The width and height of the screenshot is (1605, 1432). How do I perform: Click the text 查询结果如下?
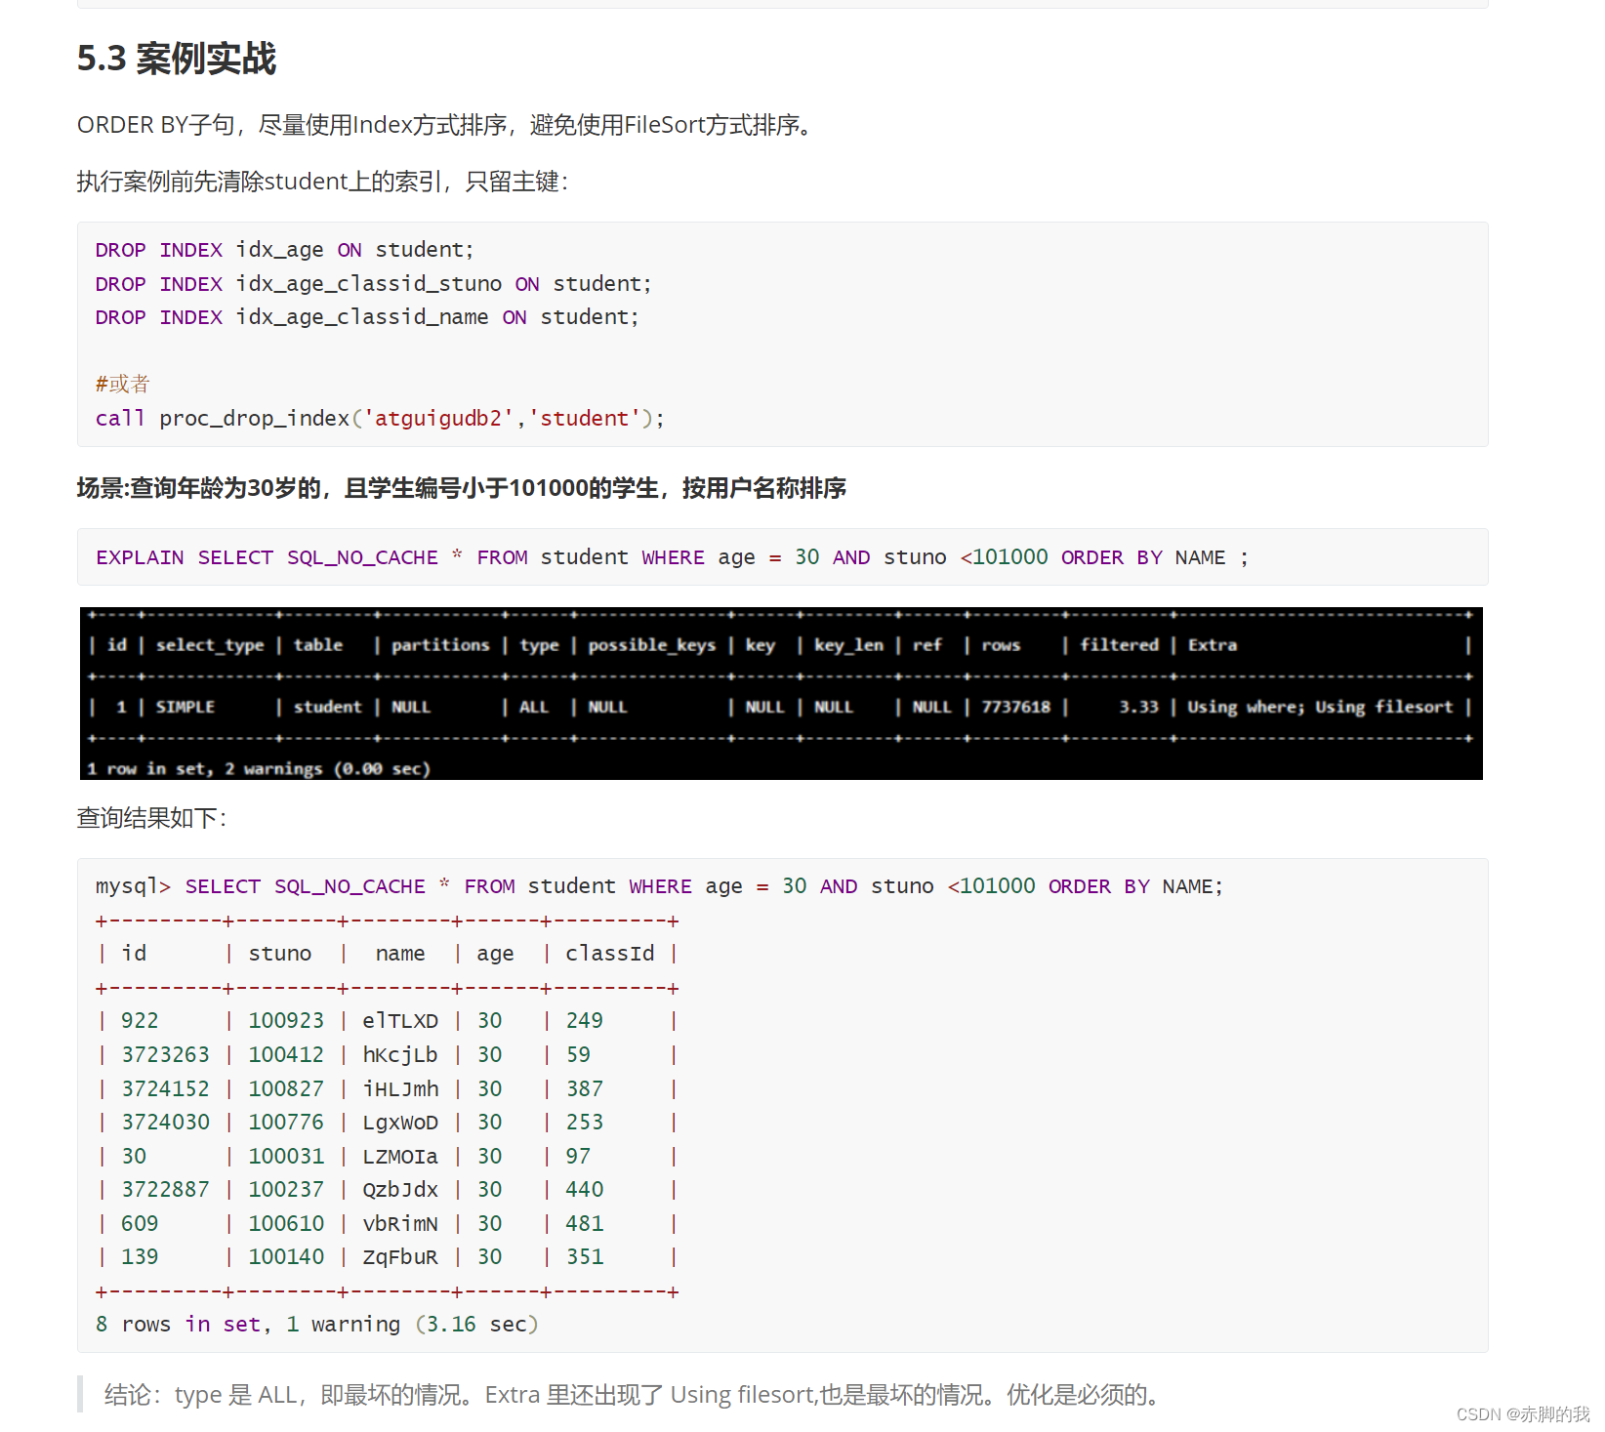point(151,818)
